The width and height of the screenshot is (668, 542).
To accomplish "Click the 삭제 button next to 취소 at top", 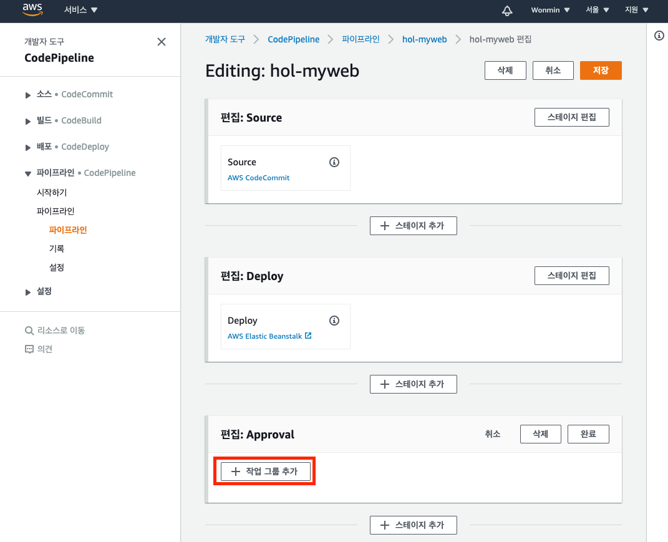I will [505, 70].
